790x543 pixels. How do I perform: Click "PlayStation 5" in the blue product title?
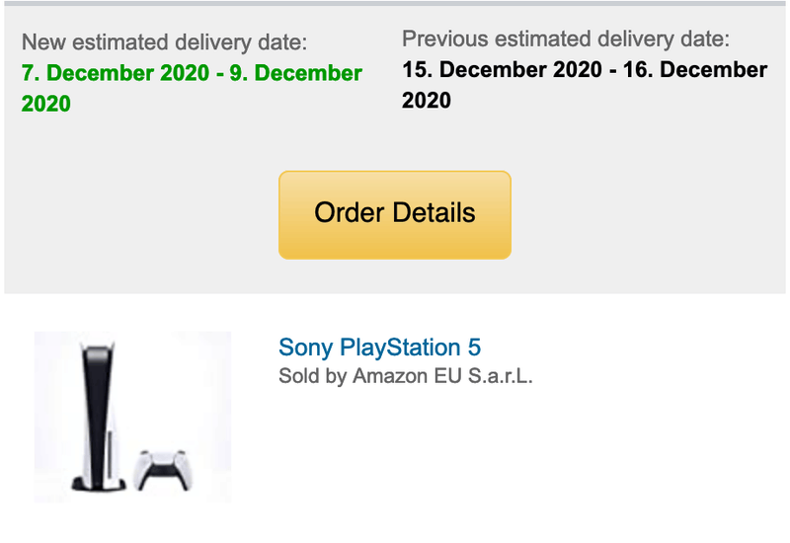410,348
